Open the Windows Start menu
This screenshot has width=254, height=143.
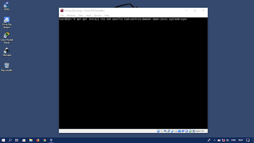click(3, 140)
